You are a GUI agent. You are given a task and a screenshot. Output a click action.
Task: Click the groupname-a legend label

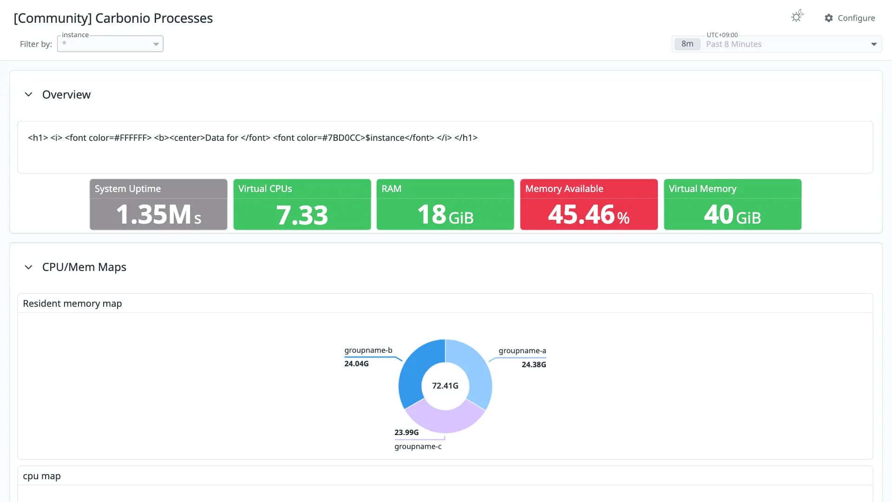tap(522, 351)
